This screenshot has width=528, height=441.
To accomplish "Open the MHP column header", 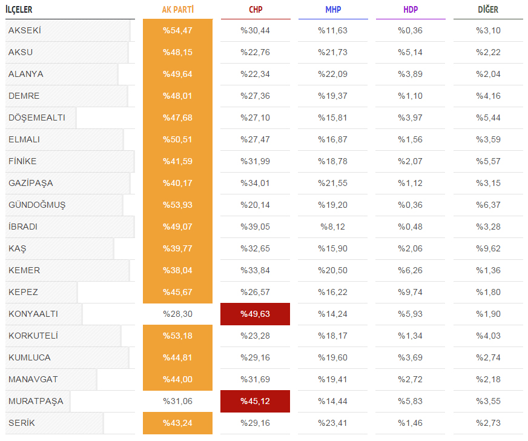I will (x=333, y=10).
